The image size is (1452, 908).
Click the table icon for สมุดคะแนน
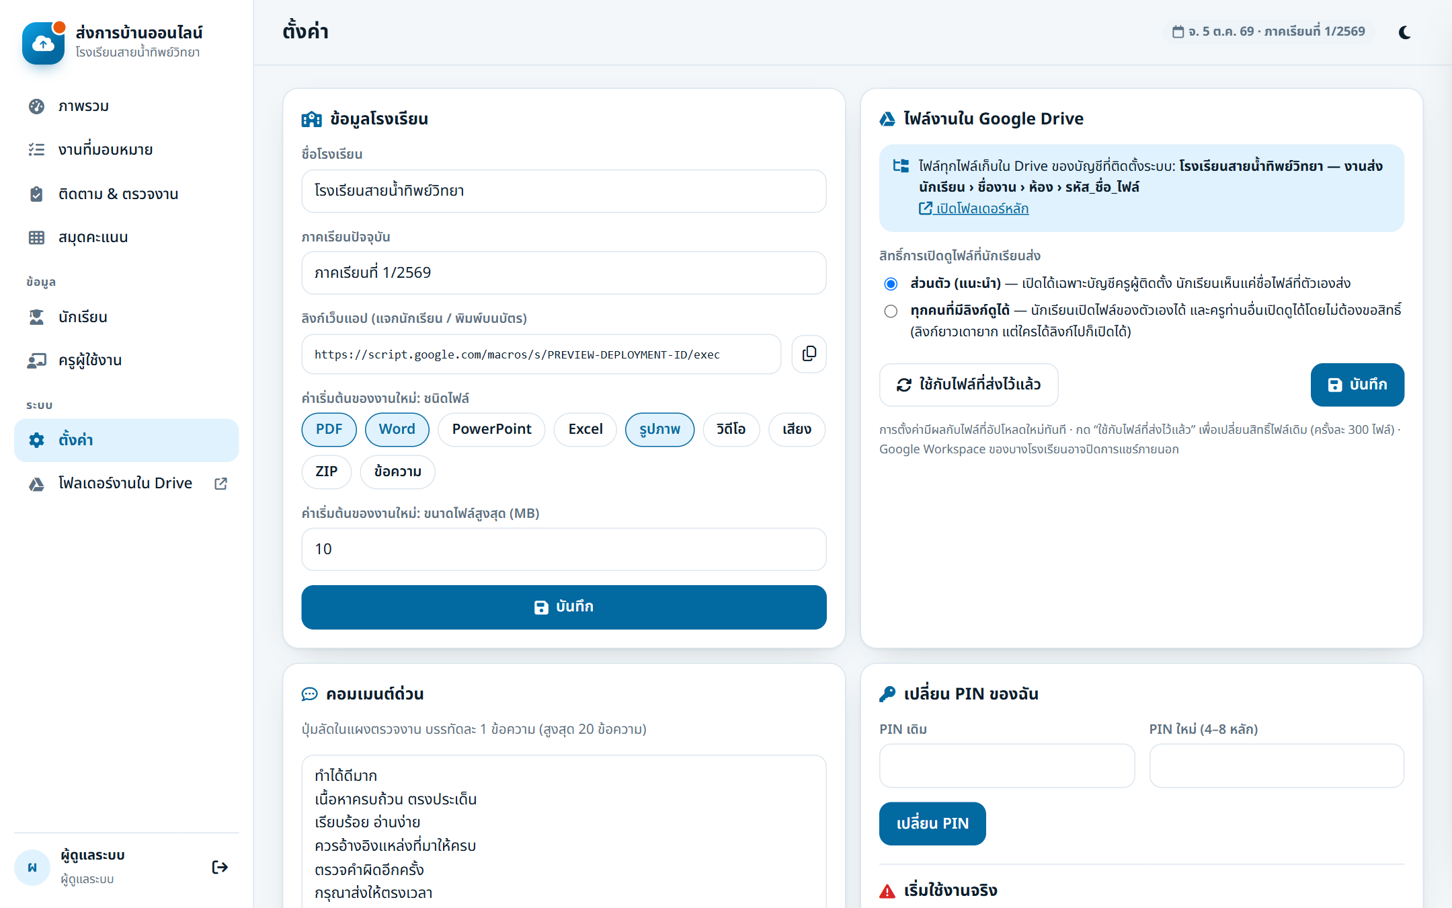37,237
